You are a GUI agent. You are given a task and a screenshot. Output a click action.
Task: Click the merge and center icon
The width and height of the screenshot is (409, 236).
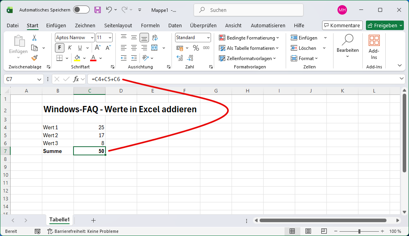click(155, 48)
